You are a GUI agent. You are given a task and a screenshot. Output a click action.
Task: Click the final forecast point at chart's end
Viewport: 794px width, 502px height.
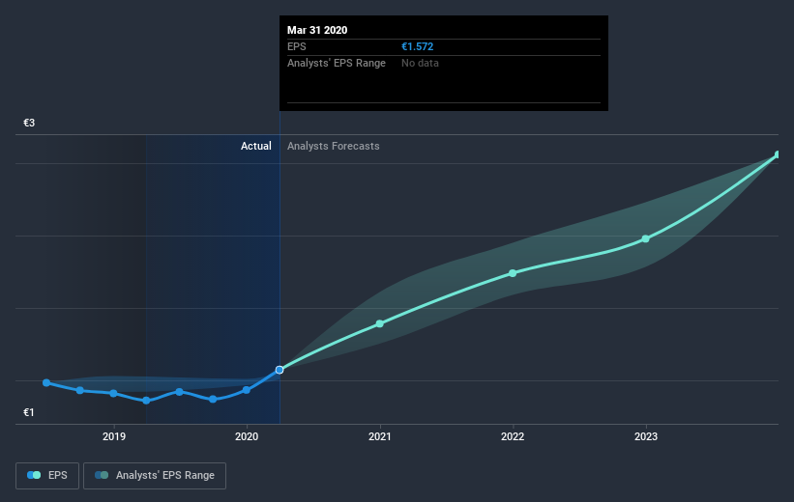click(778, 154)
